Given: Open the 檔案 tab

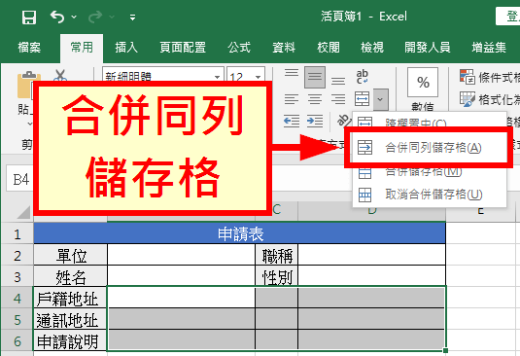Looking at the screenshot, I should tap(29, 48).
